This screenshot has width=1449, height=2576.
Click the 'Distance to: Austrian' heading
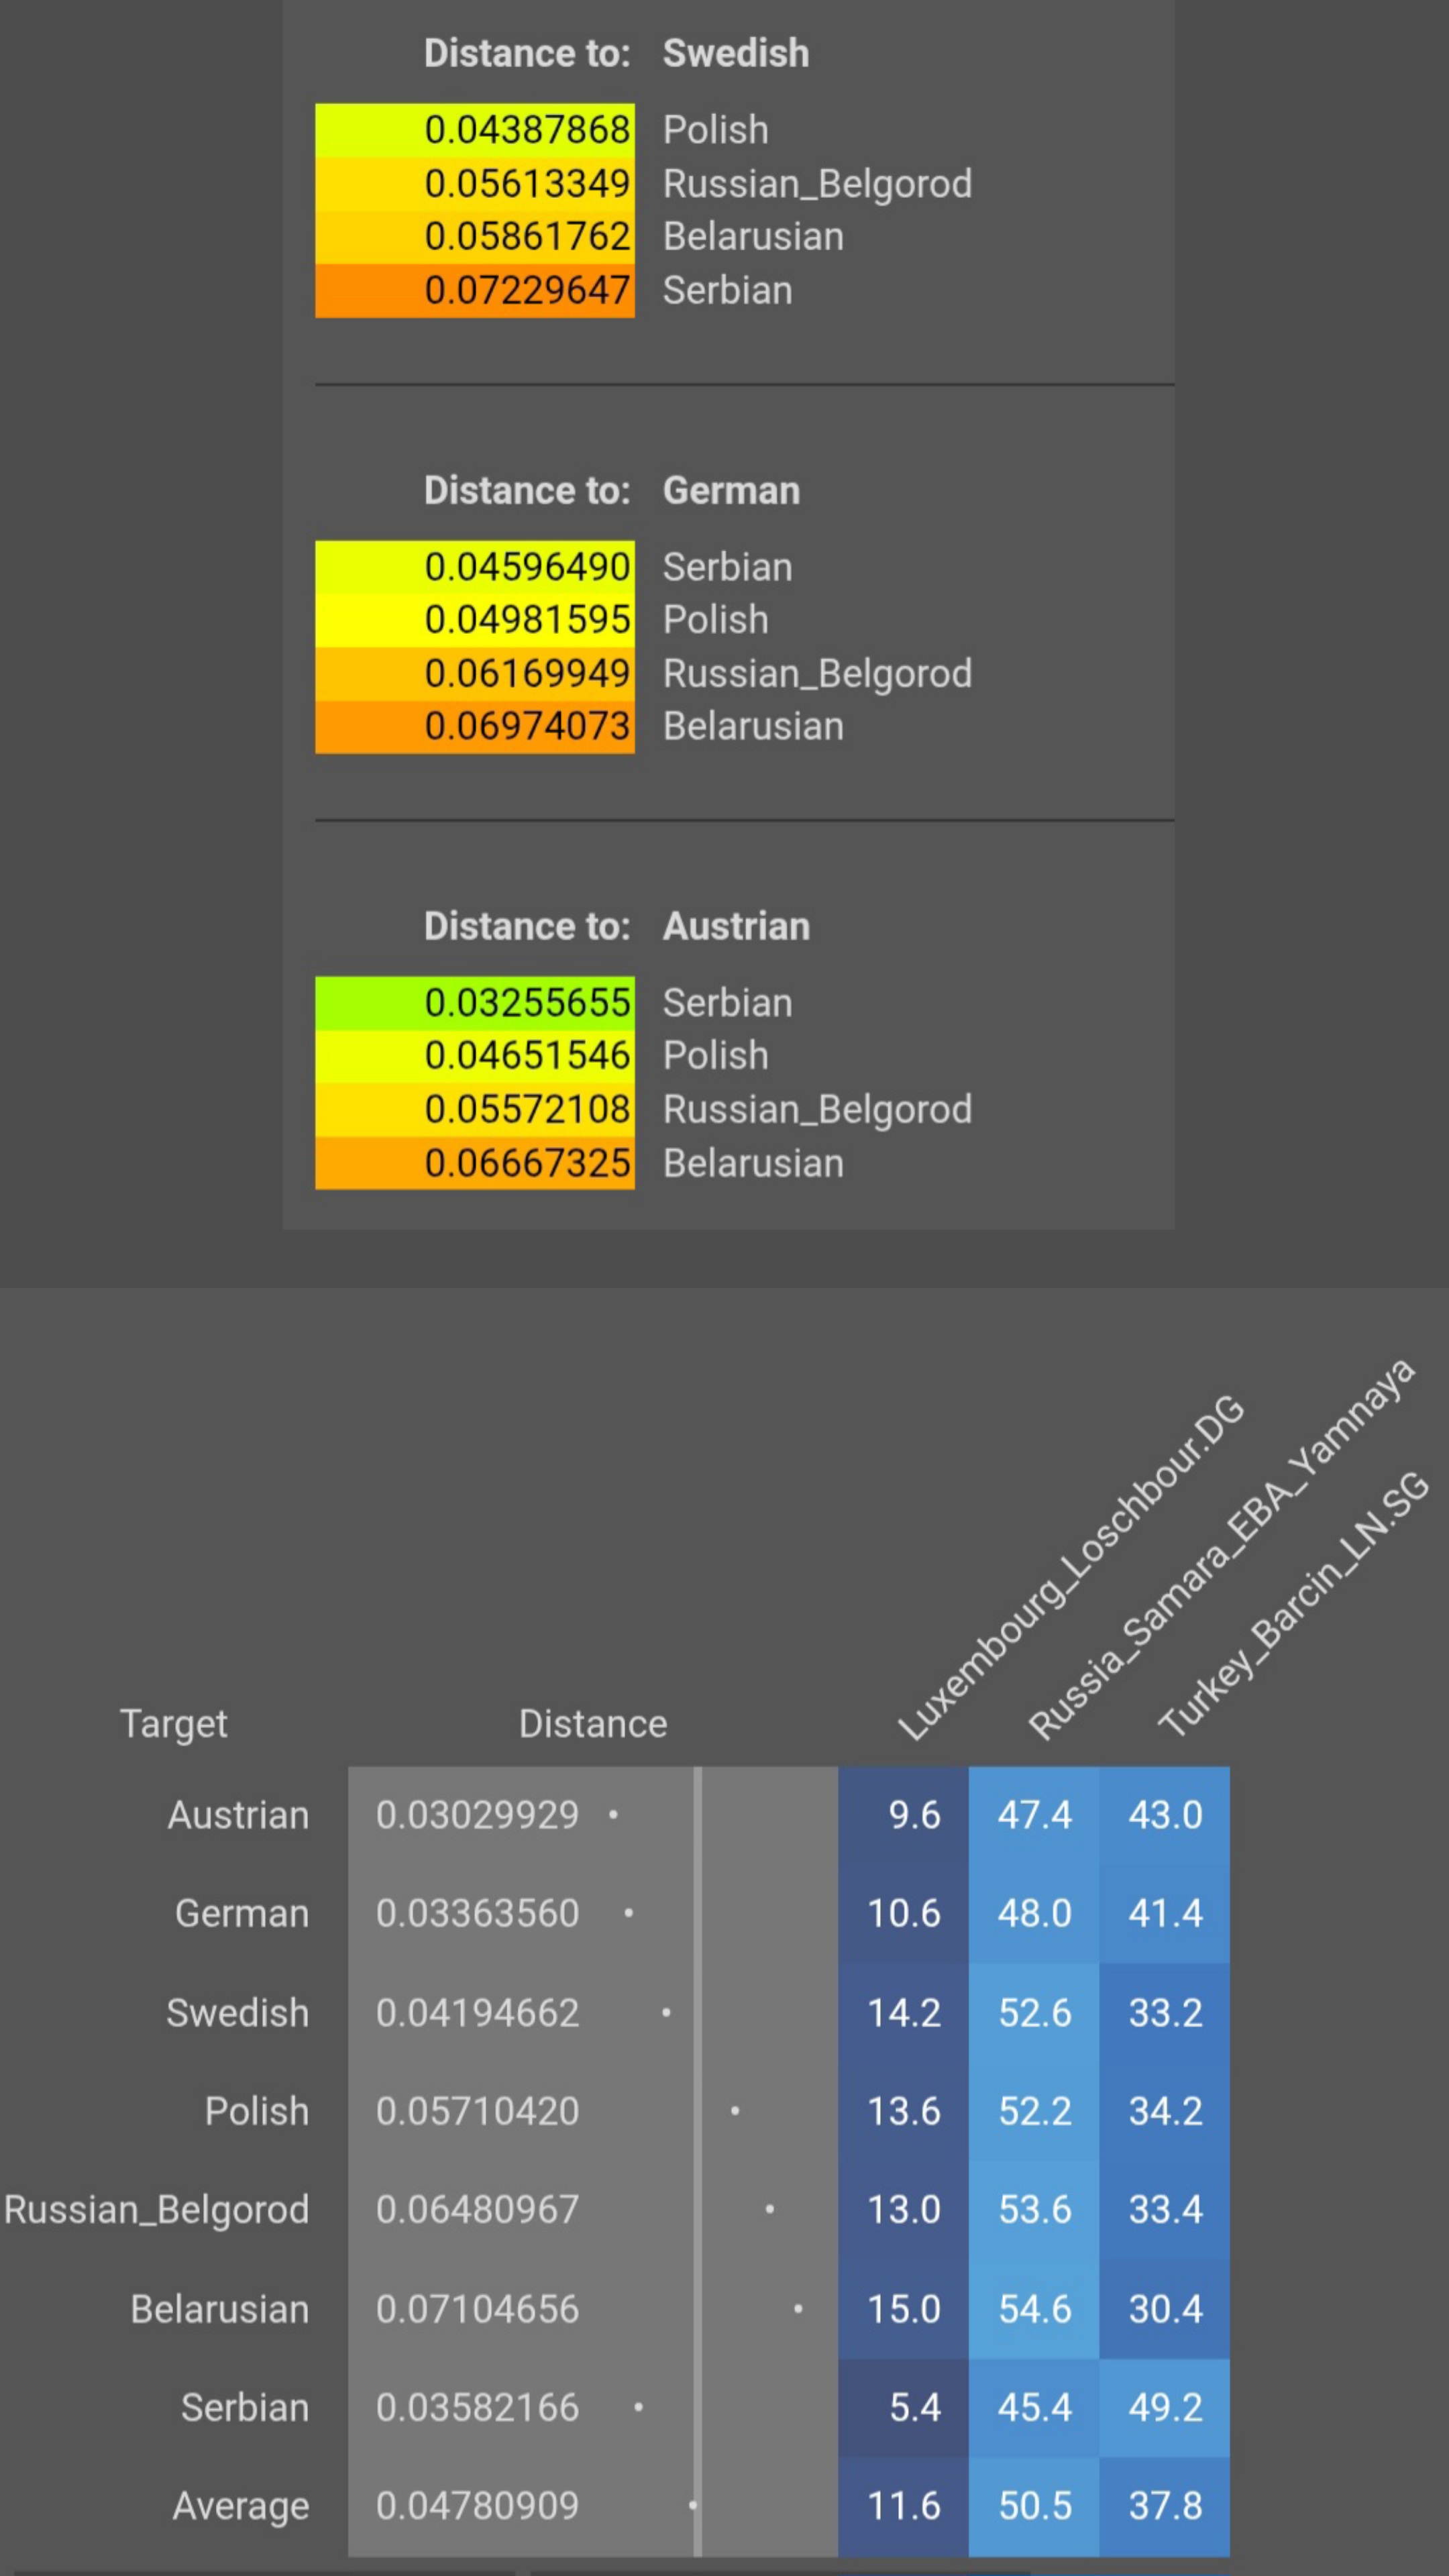[x=616, y=926]
